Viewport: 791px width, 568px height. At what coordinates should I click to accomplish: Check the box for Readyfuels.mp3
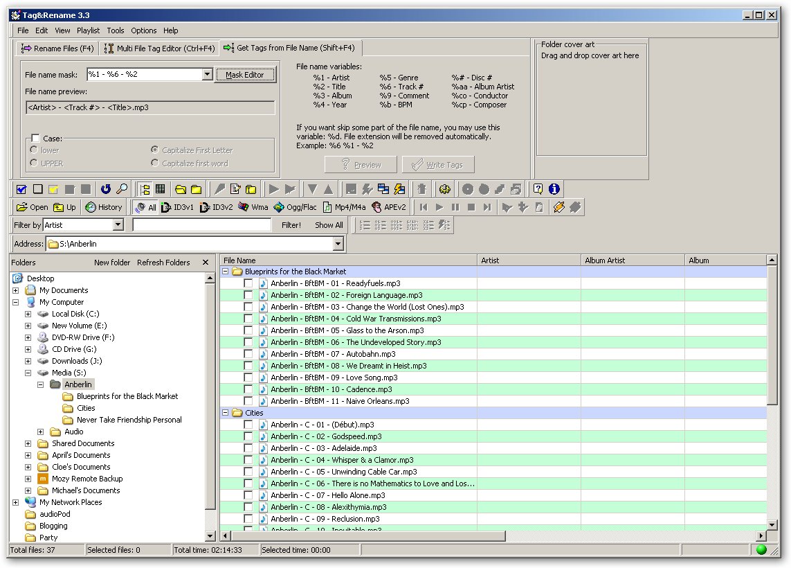(248, 283)
